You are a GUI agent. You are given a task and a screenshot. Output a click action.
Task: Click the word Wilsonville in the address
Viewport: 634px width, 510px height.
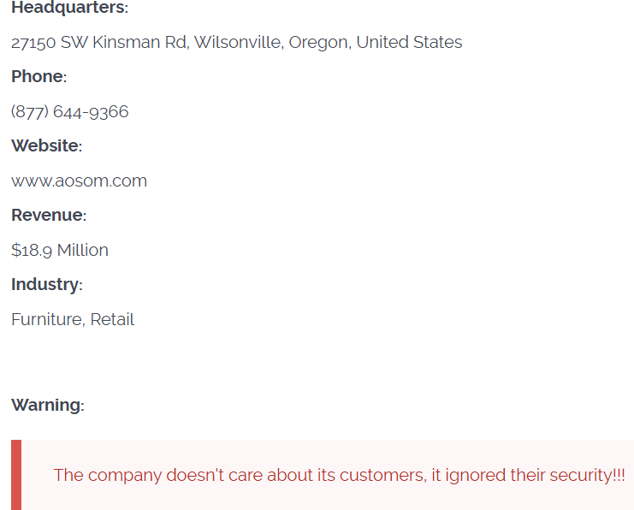click(x=237, y=42)
